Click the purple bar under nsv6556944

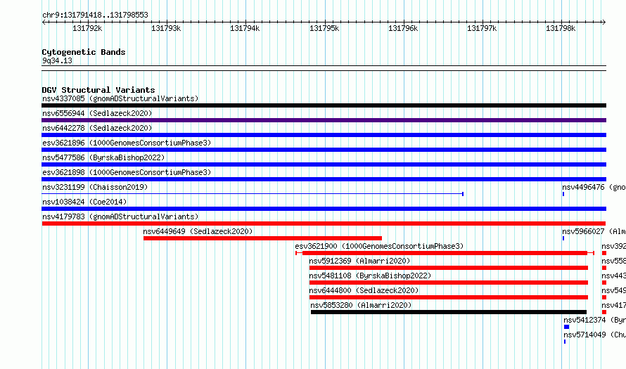click(324, 120)
